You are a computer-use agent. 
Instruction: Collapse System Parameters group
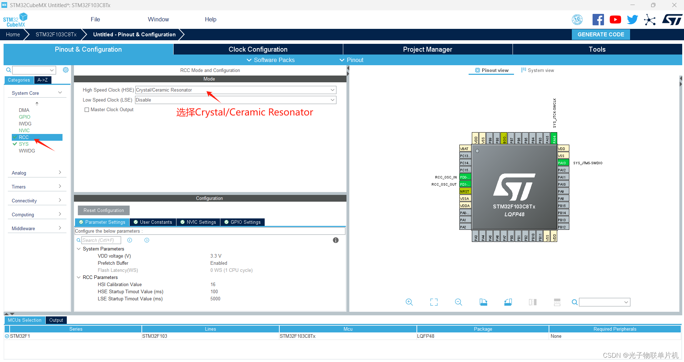click(x=79, y=249)
